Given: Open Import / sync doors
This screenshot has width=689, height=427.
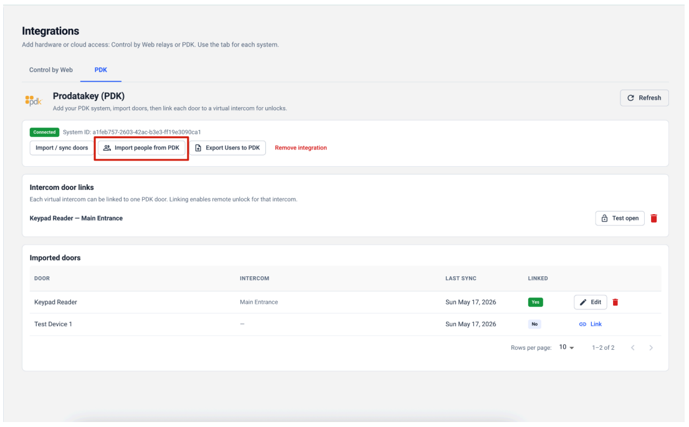Looking at the screenshot, I should 62,148.
